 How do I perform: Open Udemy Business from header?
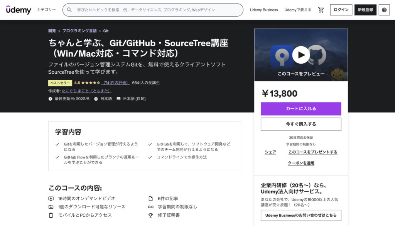coord(264,10)
